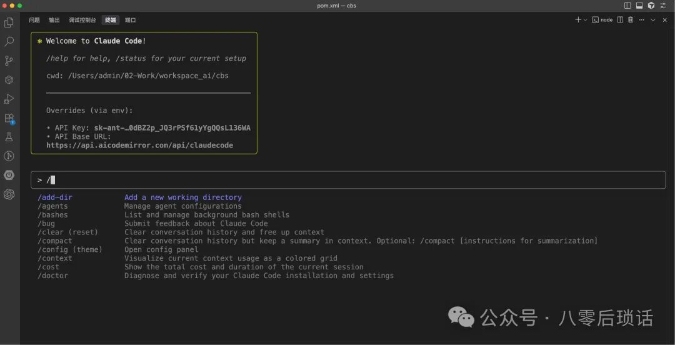Kill terminal with the trash icon
675x345 pixels.
tap(631, 20)
